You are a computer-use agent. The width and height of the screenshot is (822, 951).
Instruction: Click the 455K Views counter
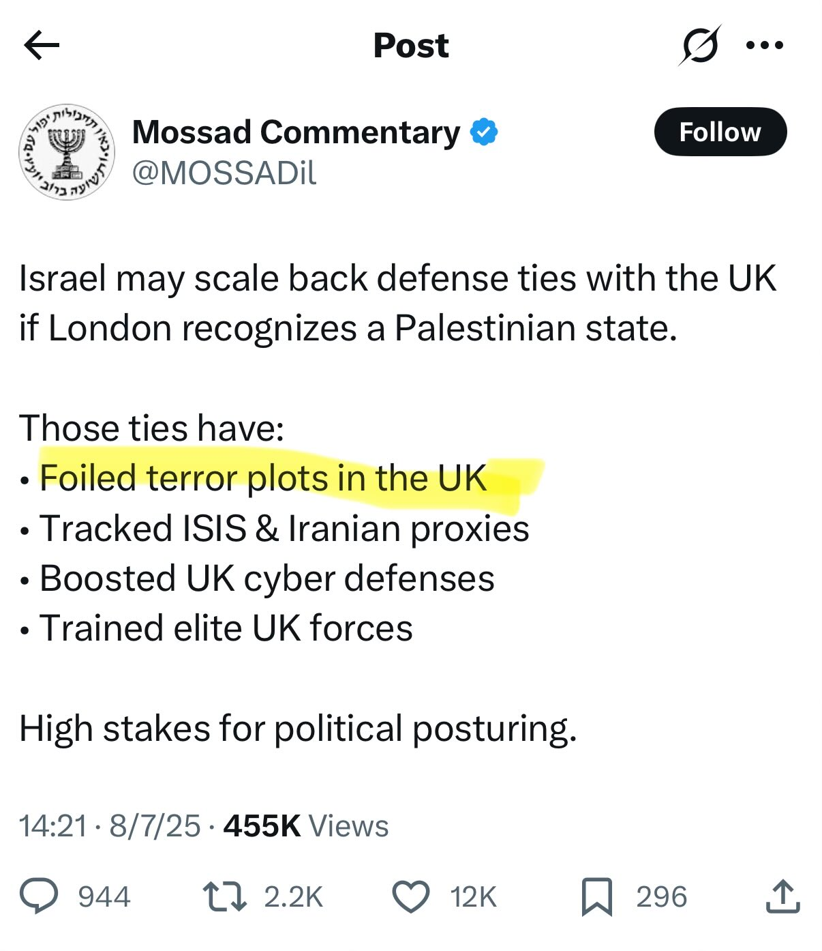pyautogui.click(x=306, y=825)
